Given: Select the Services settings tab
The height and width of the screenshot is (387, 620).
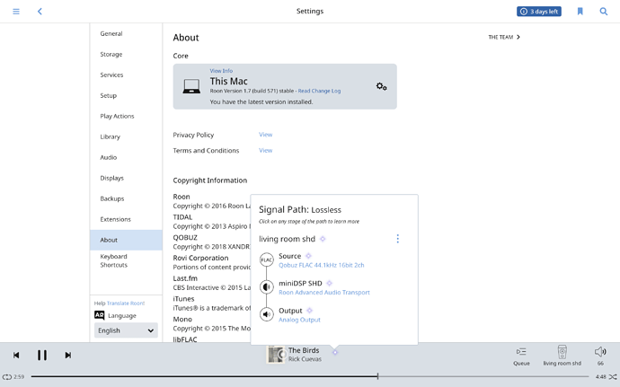Looking at the screenshot, I should (126, 75).
